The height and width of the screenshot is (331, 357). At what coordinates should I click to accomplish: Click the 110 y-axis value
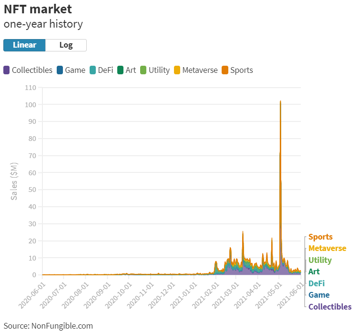point(31,88)
